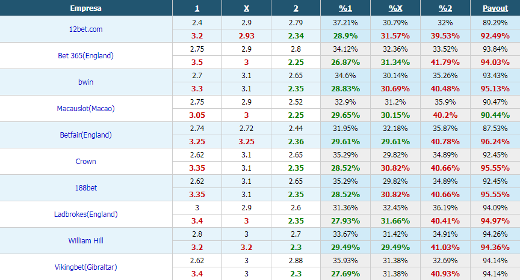
Task: Sort by column header 1
Action: [197, 8]
